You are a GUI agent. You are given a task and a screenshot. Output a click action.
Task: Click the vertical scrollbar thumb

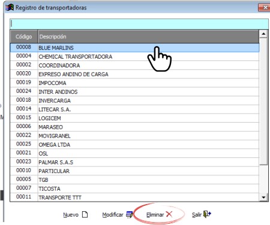pyautogui.click(x=263, y=102)
